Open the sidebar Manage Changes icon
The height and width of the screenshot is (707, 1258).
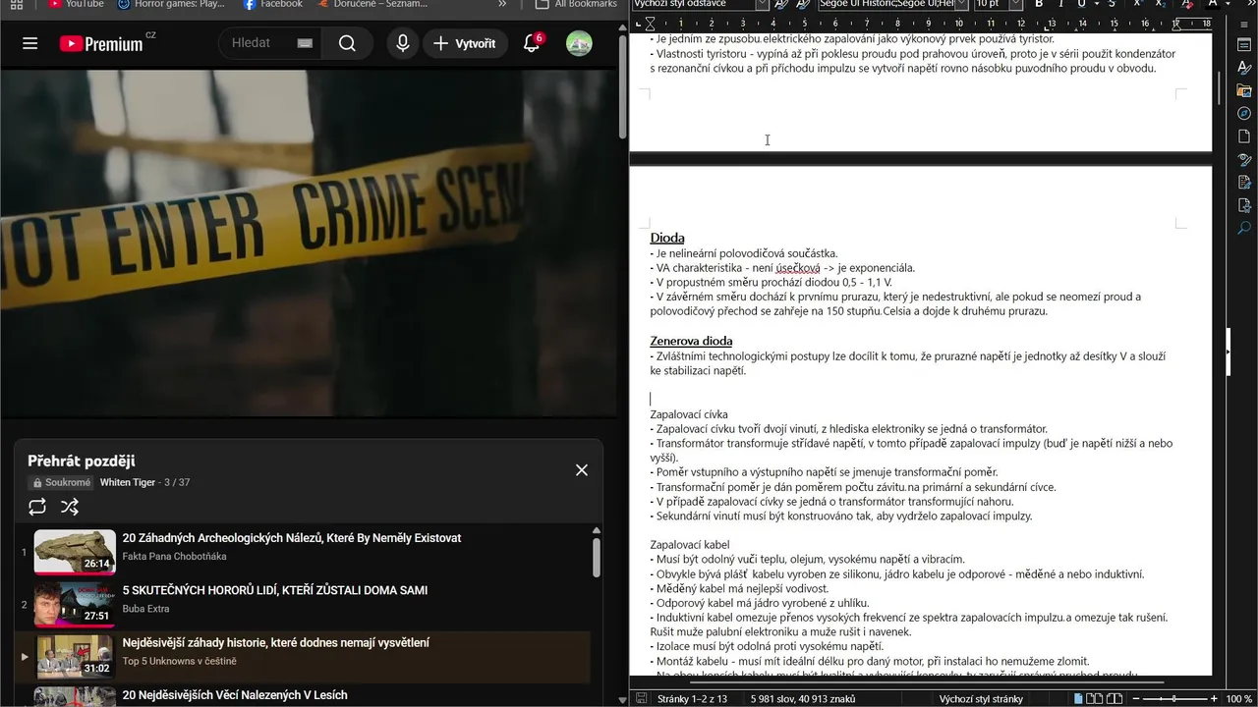[1244, 183]
